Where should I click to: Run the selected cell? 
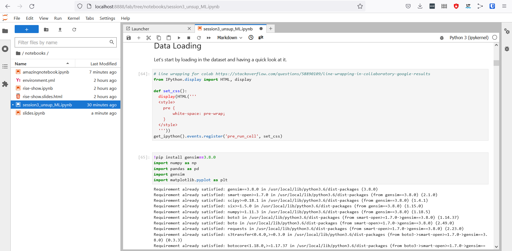[179, 38]
